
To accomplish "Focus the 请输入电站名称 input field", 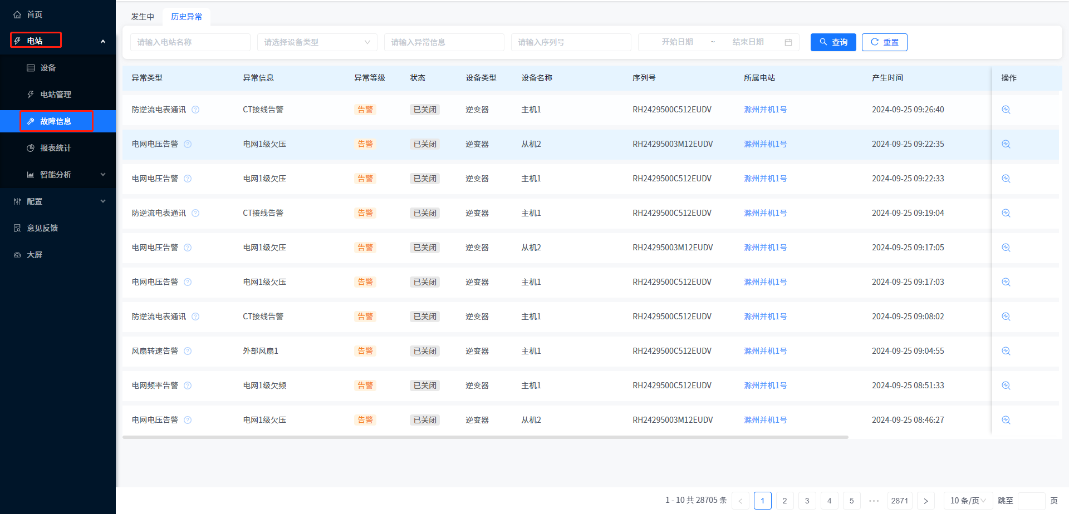I will pyautogui.click(x=190, y=42).
